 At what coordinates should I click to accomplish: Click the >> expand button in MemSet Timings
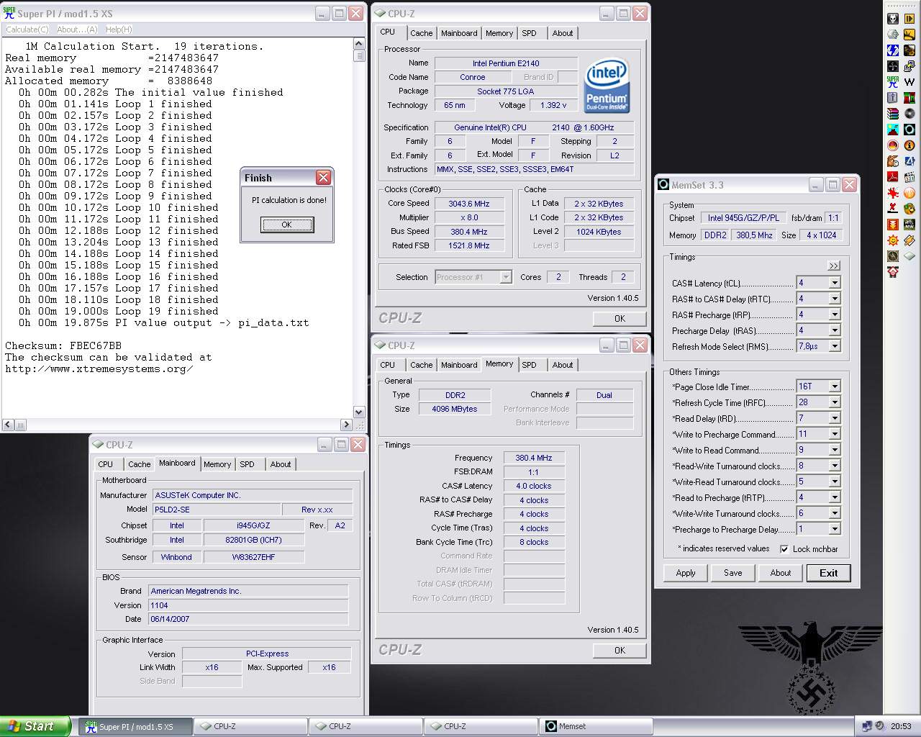point(834,266)
